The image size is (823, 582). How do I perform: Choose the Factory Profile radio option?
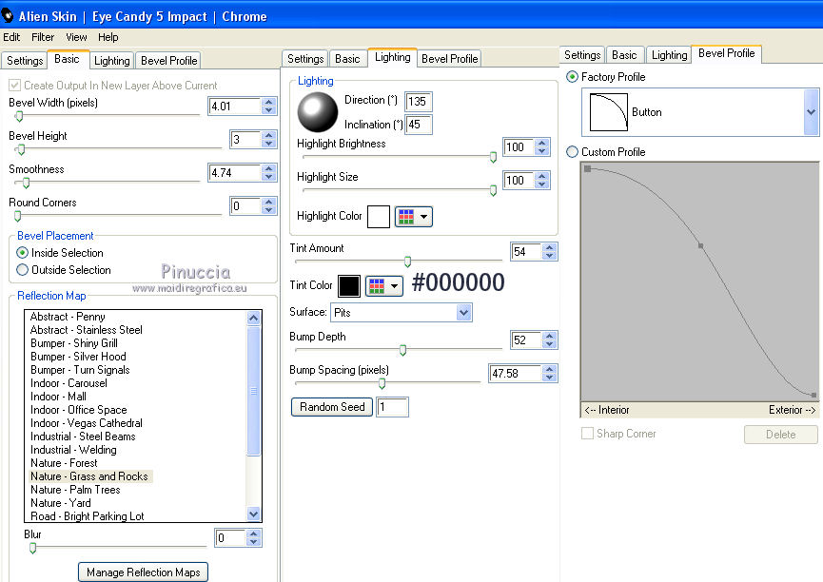click(572, 77)
